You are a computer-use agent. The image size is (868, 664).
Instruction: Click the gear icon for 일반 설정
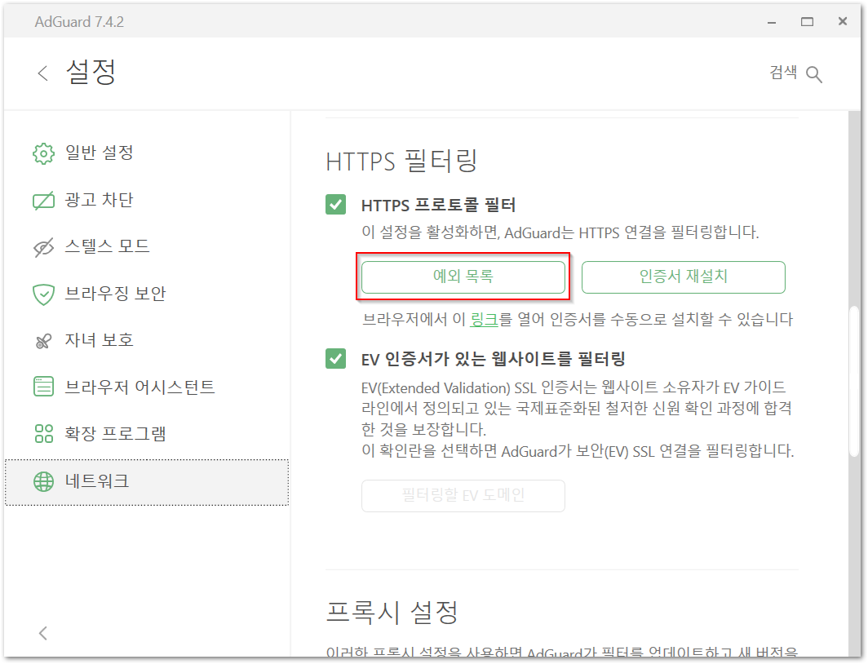(x=44, y=153)
